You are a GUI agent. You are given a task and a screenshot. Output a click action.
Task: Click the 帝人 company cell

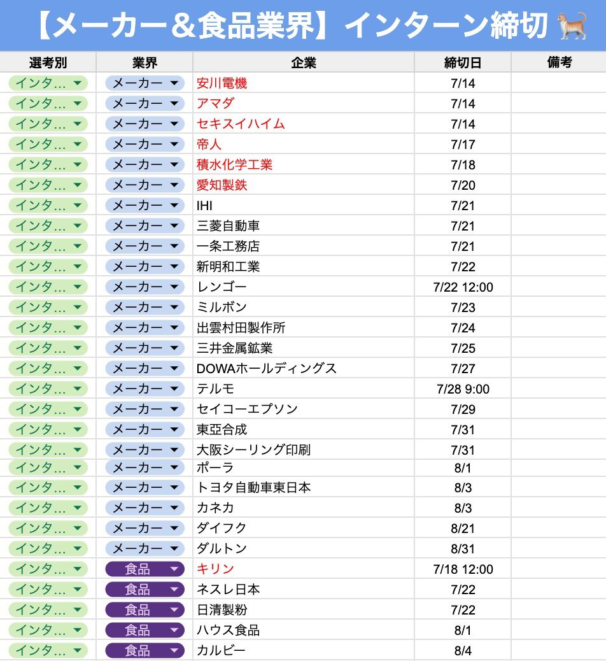click(x=304, y=144)
